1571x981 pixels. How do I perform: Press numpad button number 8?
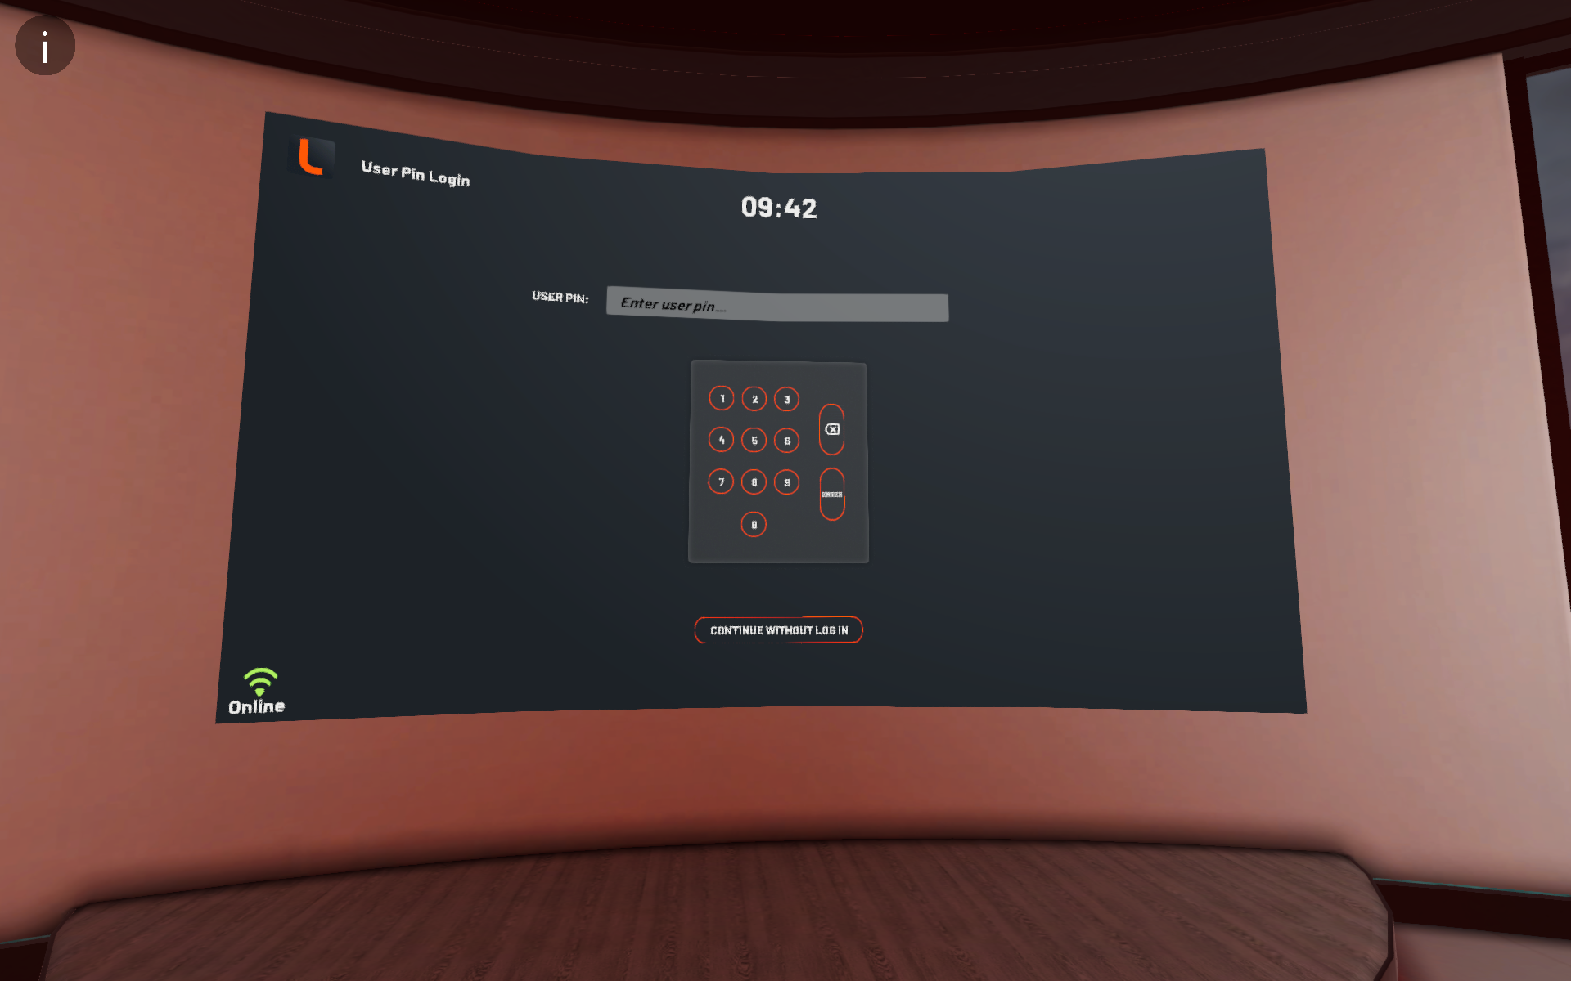(x=754, y=482)
